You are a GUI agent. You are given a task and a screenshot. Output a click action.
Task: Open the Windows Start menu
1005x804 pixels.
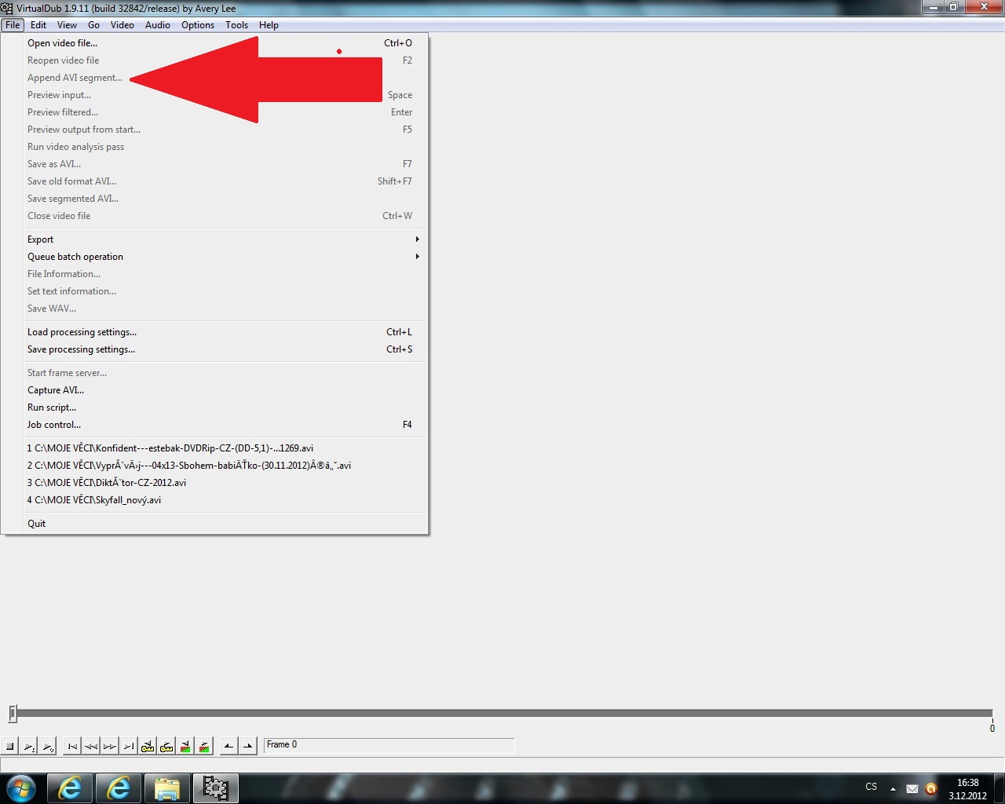[21, 788]
